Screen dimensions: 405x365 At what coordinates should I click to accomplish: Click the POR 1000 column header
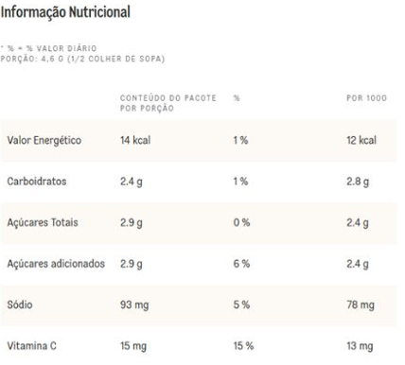366,98
